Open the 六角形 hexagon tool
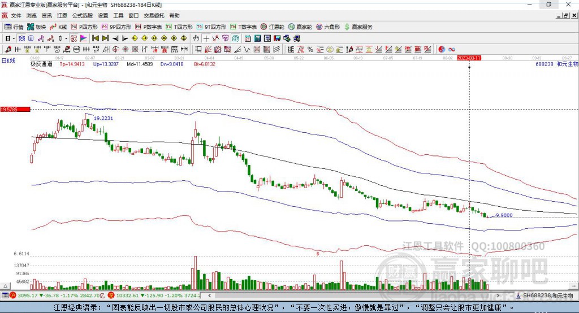The width and height of the screenshot is (579, 313). 328,27
